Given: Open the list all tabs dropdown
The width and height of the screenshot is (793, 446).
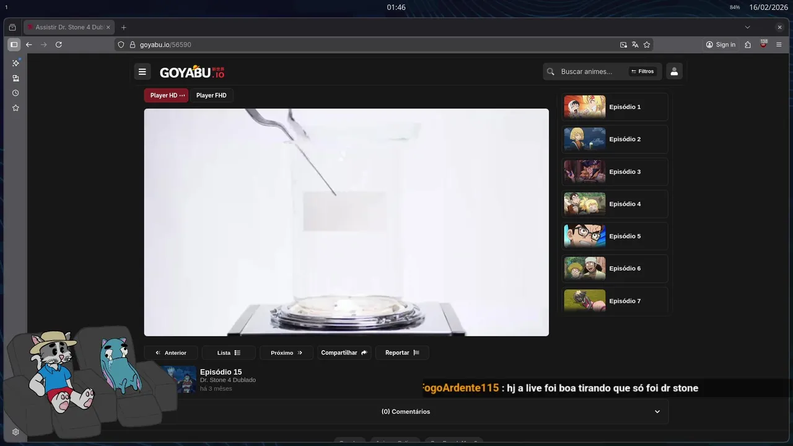Looking at the screenshot, I should [x=747, y=27].
